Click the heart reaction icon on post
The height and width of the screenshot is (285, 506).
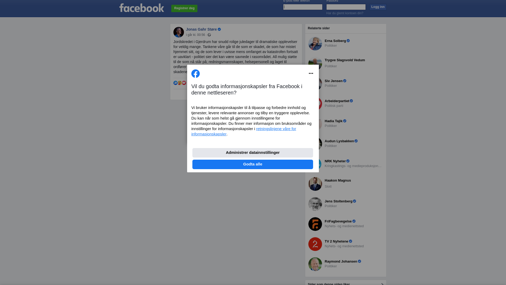click(x=184, y=83)
